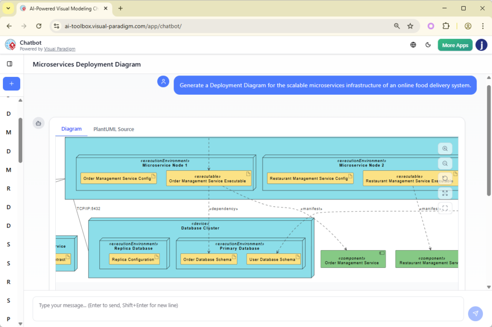
Task: Click the More Apps button
Action: [455, 44]
